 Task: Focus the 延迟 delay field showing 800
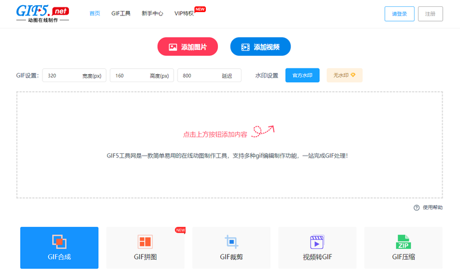pyautogui.click(x=209, y=76)
